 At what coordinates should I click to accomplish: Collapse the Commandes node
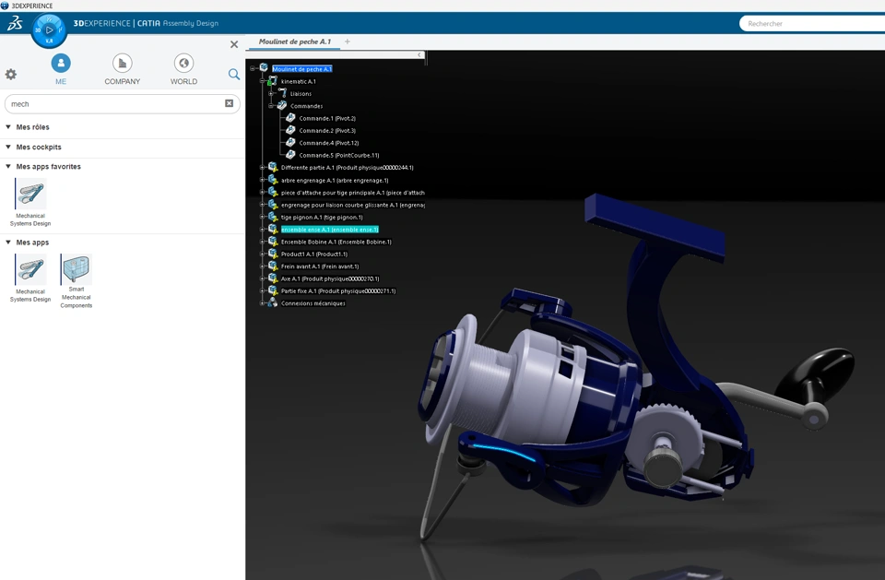271,106
